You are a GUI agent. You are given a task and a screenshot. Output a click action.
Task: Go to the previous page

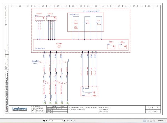click(47, 121)
